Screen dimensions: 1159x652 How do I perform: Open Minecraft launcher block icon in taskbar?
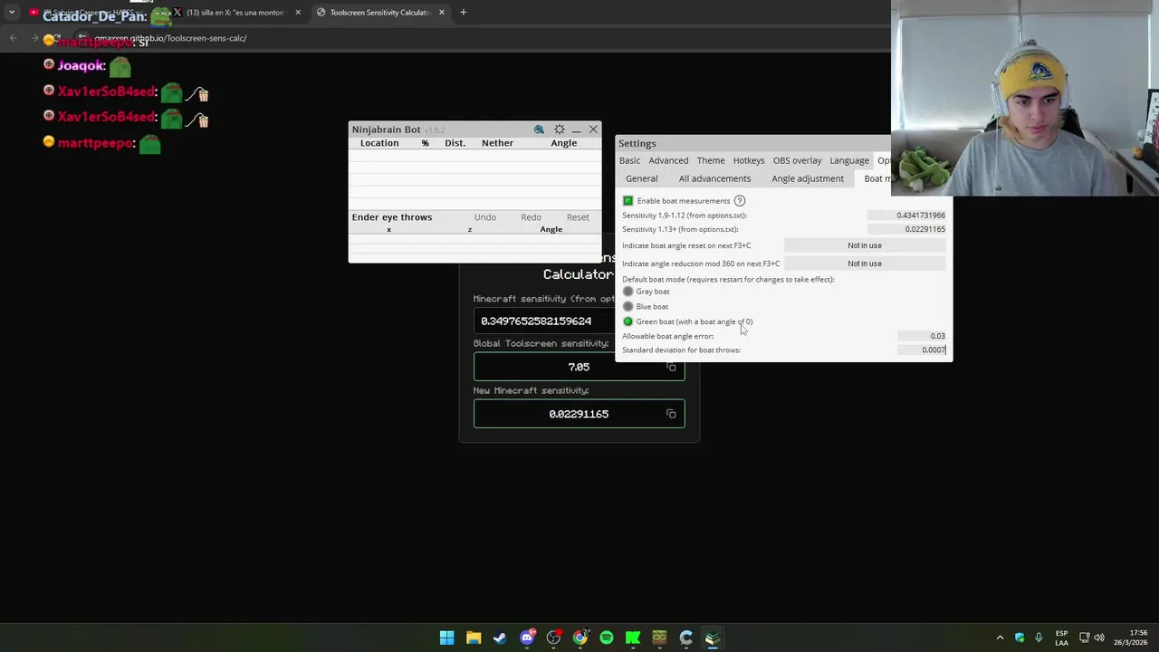[659, 638]
